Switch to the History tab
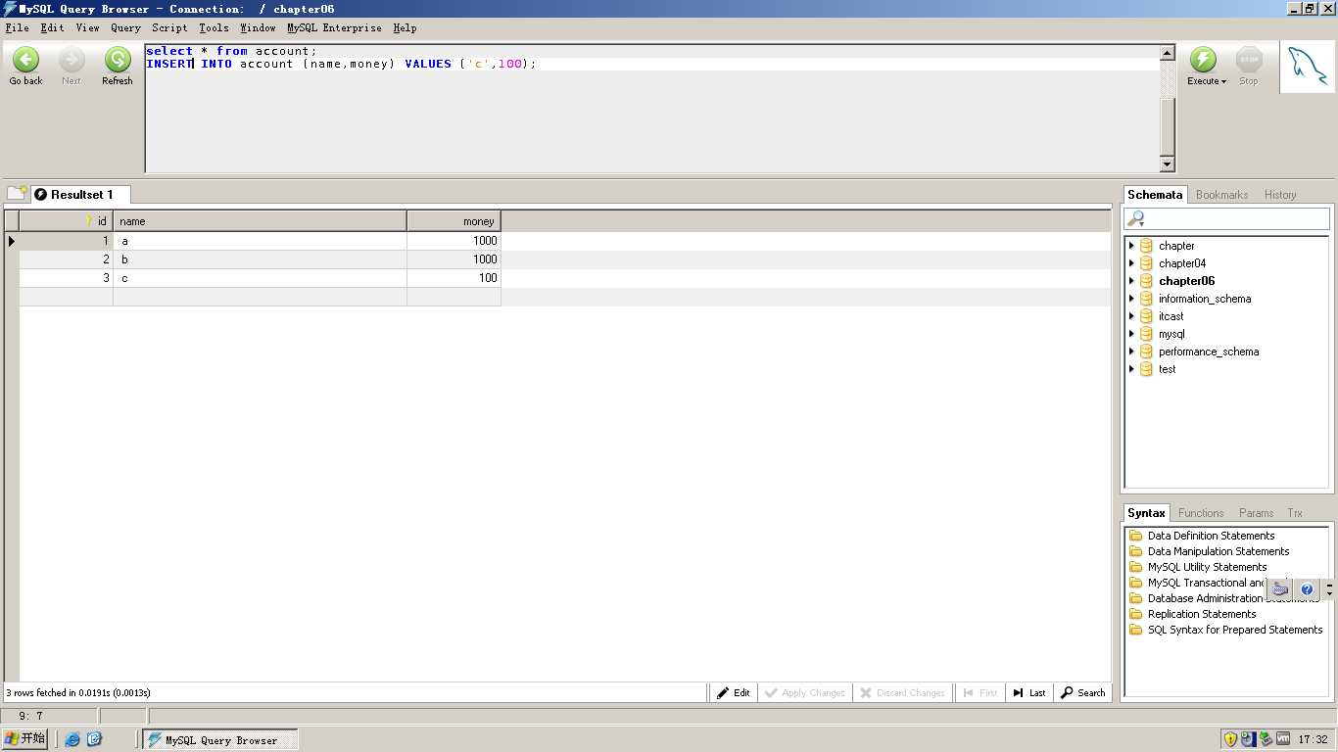This screenshot has width=1338, height=752. click(x=1279, y=195)
